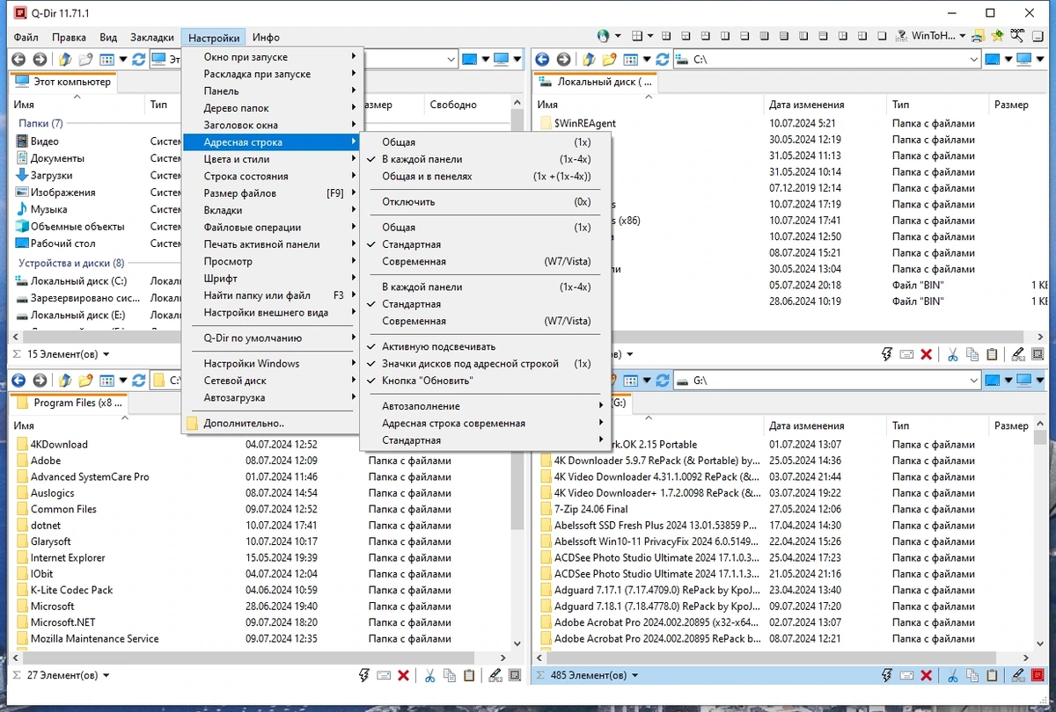Screen dimensions: 1056x712
Task: Expand 'Автозаполнение' submenu
Action: [486, 406]
